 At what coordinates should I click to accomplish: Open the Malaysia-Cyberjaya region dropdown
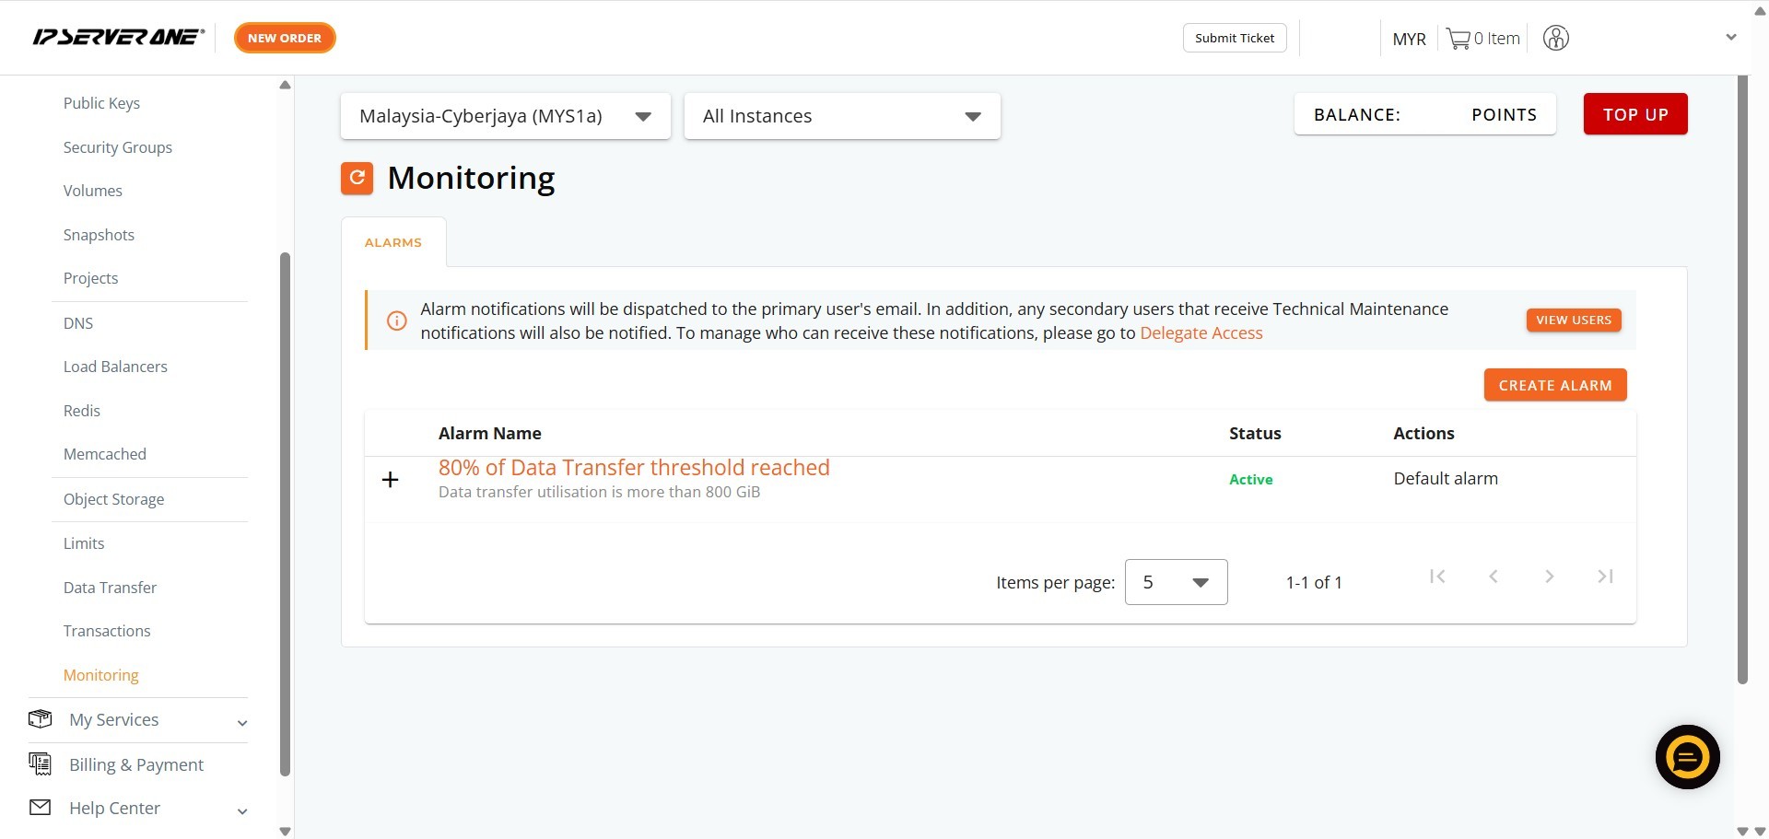505,116
